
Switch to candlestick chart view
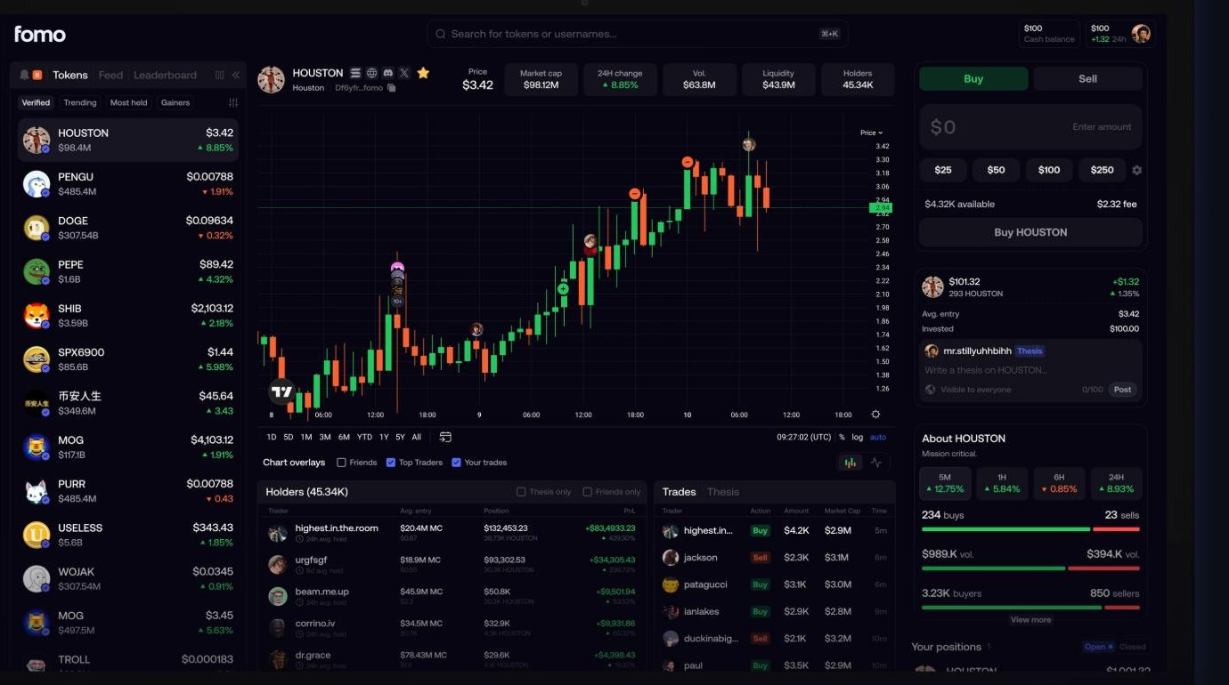tap(851, 463)
